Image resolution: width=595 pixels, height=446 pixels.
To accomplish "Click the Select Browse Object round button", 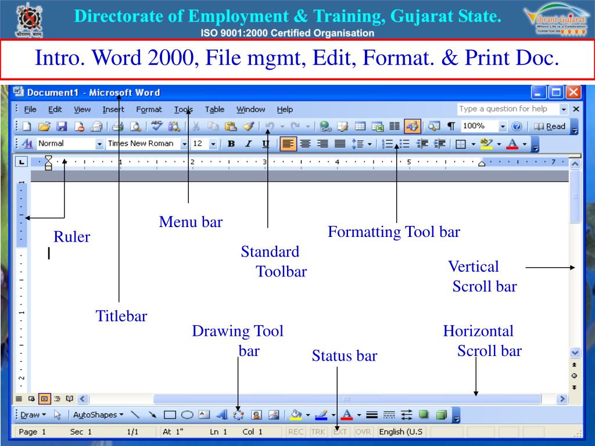I will tap(575, 376).
